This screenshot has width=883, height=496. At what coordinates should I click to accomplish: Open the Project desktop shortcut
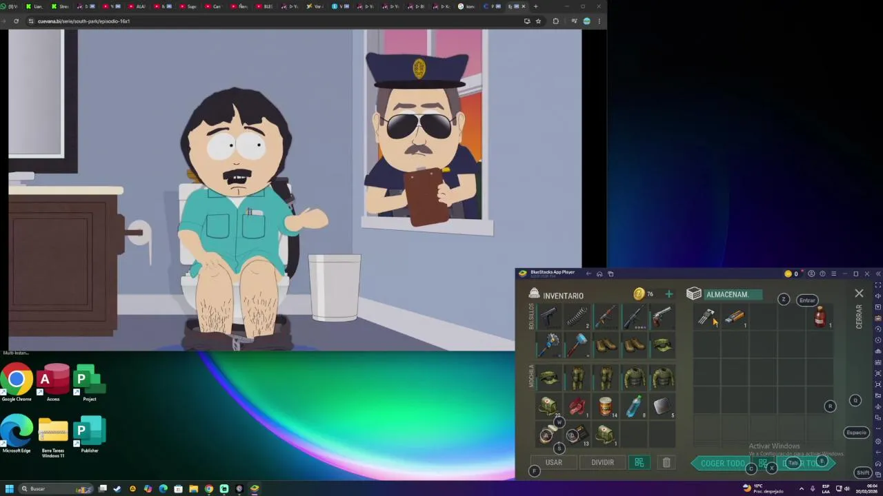[89, 382]
